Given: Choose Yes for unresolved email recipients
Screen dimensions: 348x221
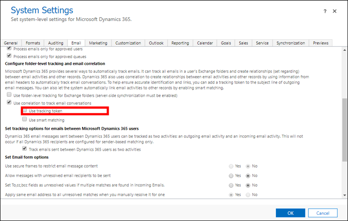Looking at the screenshot, I should pyautogui.click(x=231, y=176).
